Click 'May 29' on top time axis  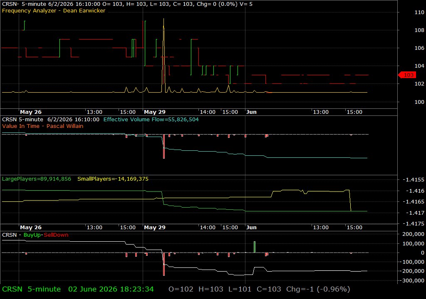click(155, 112)
